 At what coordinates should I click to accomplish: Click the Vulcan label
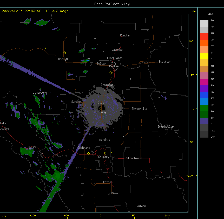pos(141,206)
